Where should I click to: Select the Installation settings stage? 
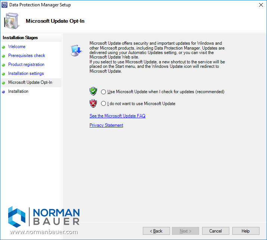[x=26, y=73]
